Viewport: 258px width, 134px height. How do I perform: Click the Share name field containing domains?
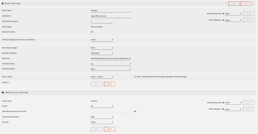click(111, 11)
